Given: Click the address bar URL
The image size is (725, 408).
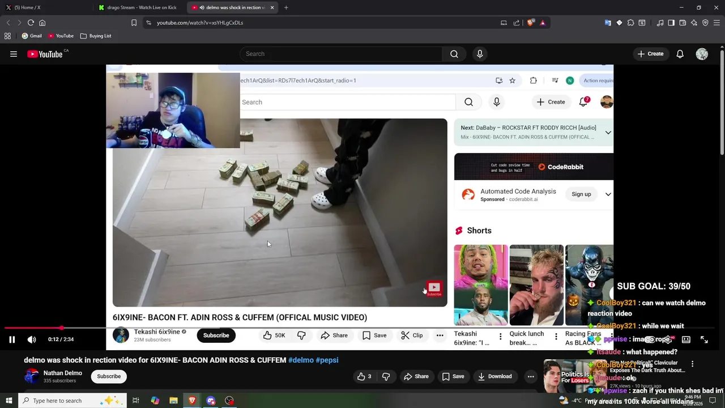Looking at the screenshot, I should point(200,23).
